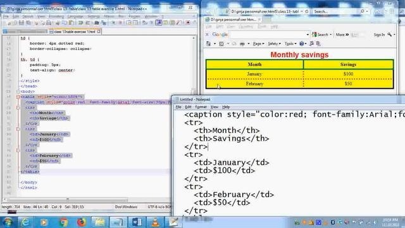The width and height of the screenshot is (405, 228).
Task: Click the Dos\Windows status bar entry
Action: pyautogui.click(x=126, y=207)
